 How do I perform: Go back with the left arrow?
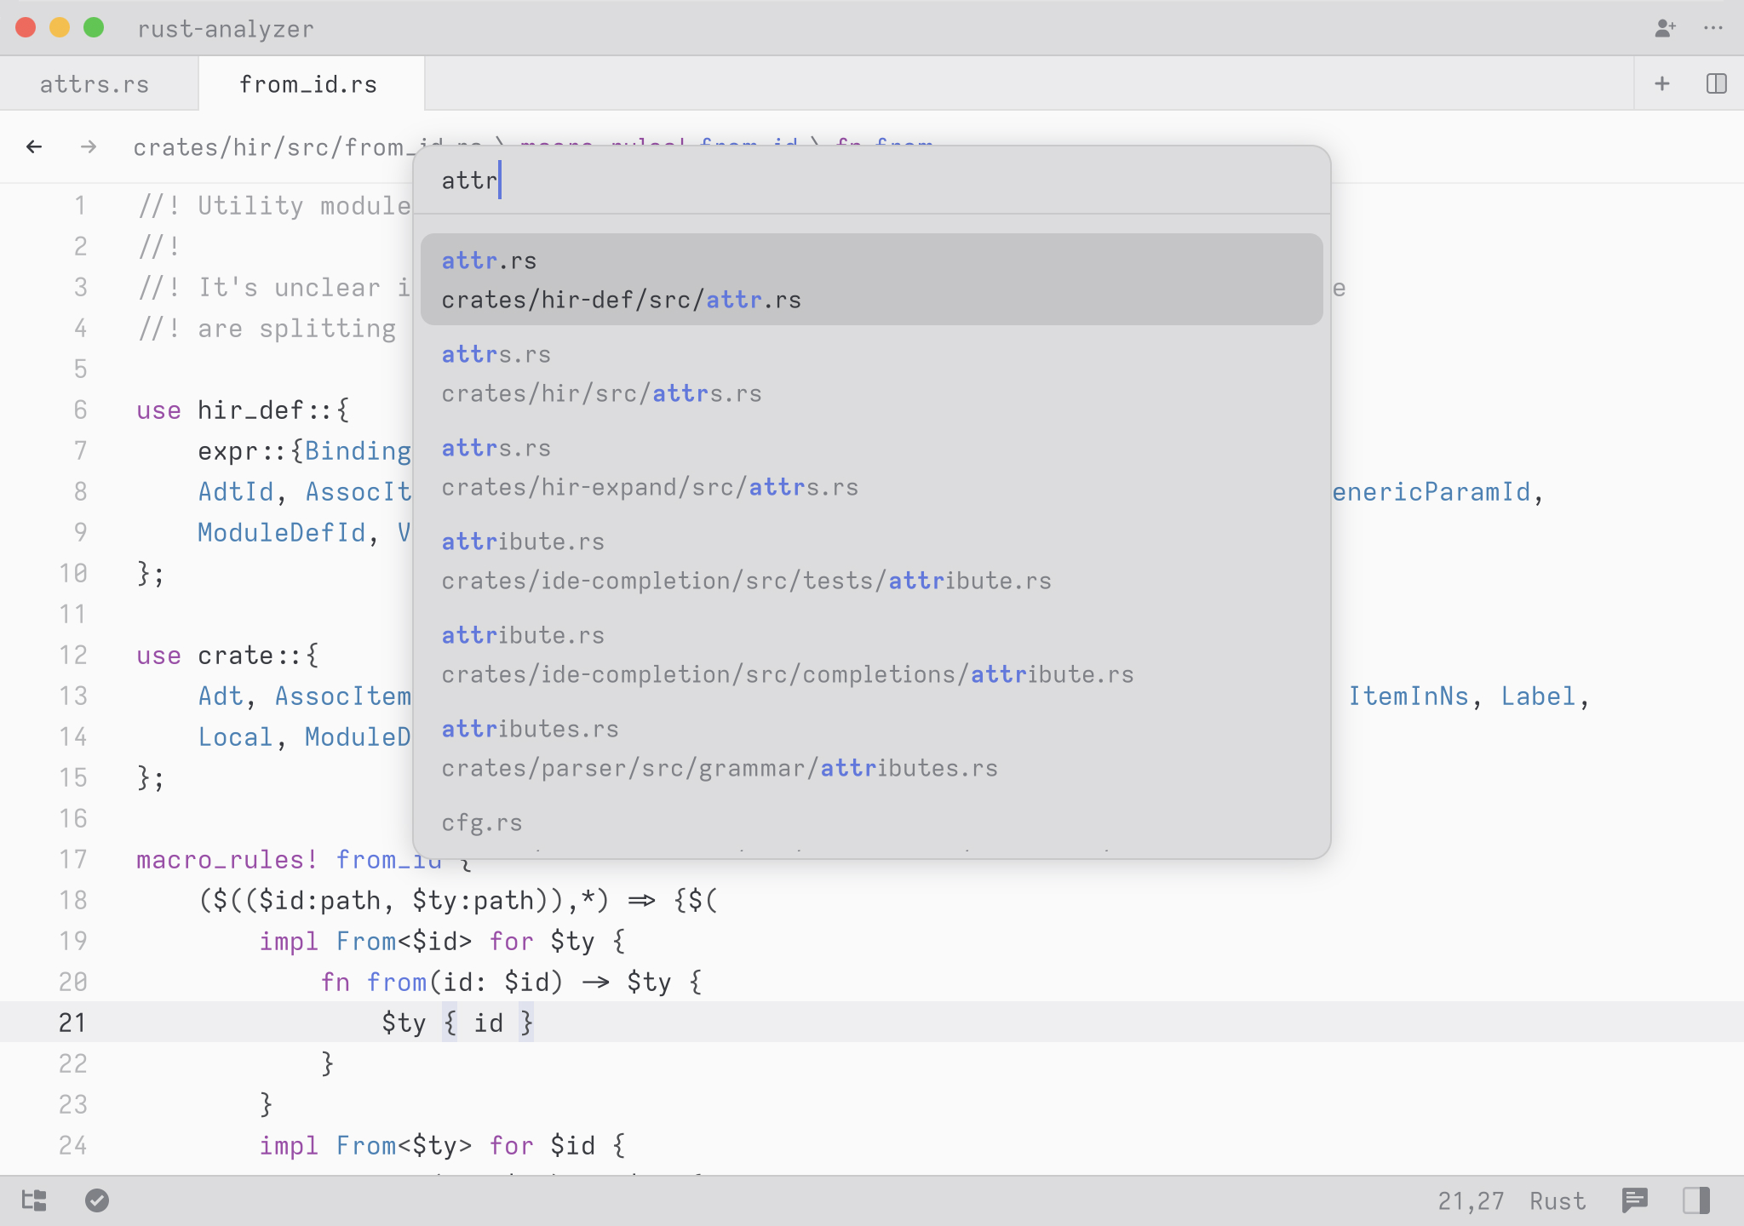[34, 146]
